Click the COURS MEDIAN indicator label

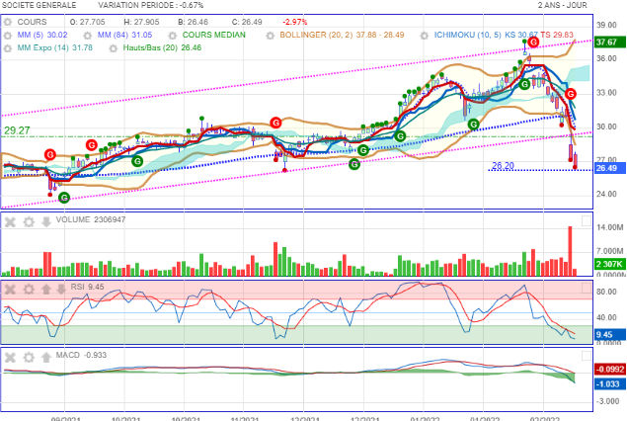(214, 35)
